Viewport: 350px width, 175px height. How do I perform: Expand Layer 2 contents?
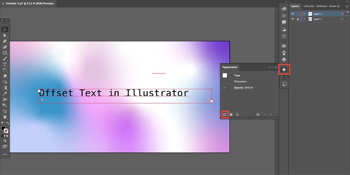tap(304, 14)
